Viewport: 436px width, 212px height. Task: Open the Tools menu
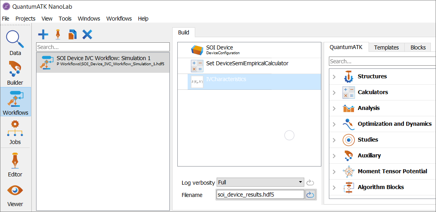65,19
